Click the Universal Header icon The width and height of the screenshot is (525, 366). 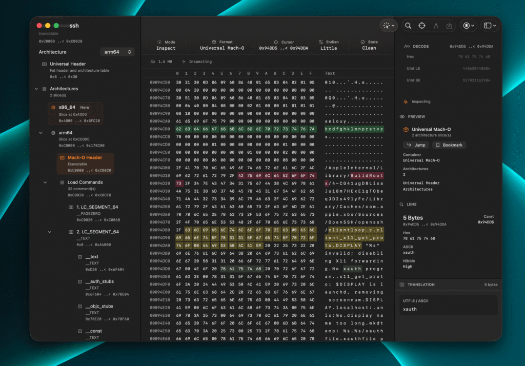coord(44,64)
